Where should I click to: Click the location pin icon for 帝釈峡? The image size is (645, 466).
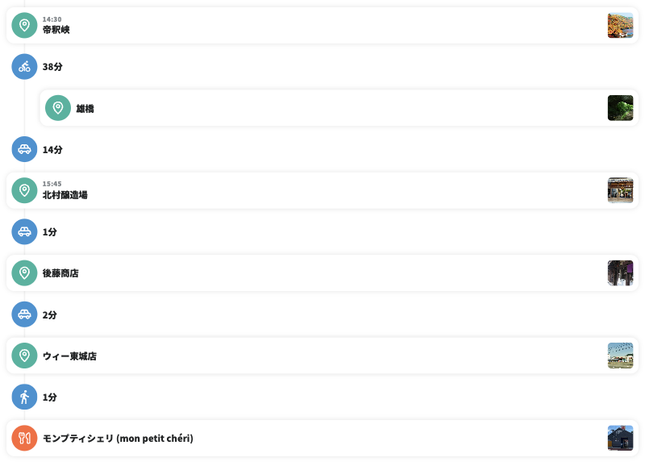[x=24, y=26]
